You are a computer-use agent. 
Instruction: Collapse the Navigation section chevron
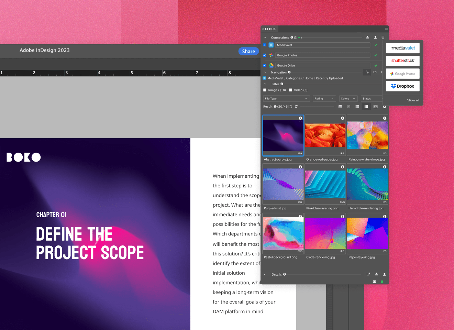(x=265, y=72)
